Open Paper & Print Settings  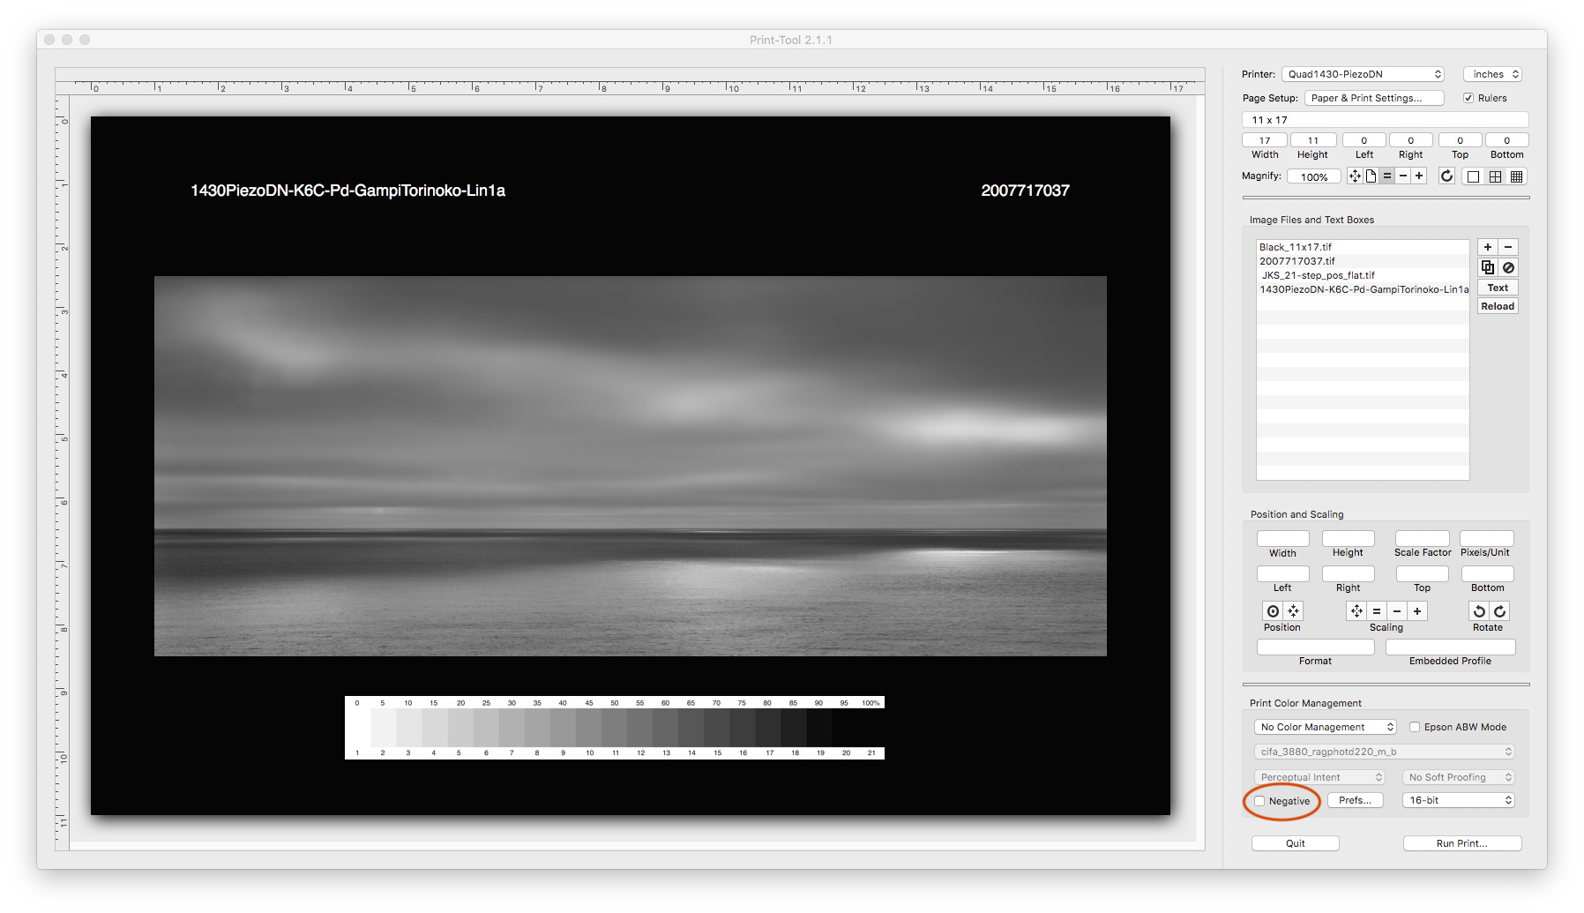pyautogui.click(x=1373, y=98)
